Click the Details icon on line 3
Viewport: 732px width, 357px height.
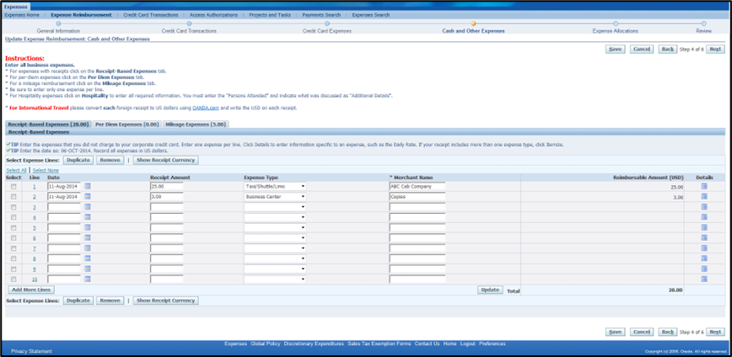(704, 206)
